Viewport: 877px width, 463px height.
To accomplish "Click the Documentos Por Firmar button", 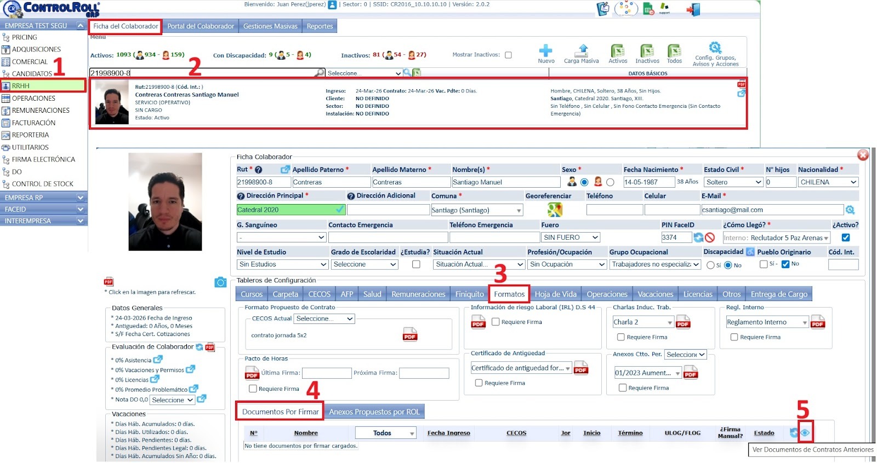I will tap(280, 412).
